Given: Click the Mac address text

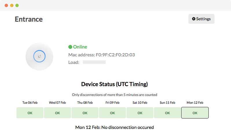Looking at the screenshot, I should [x=102, y=55].
